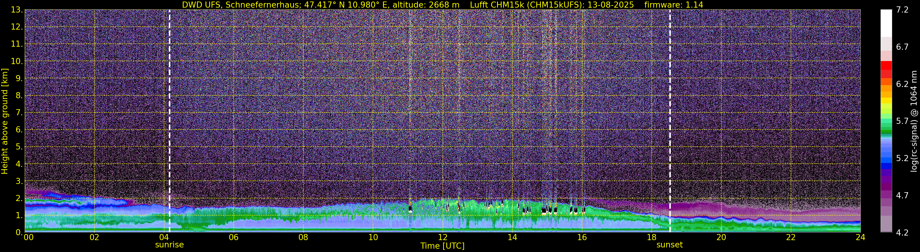Click the colorbar value label '6.2'
The width and height of the screenshot is (920, 252).
902,84
